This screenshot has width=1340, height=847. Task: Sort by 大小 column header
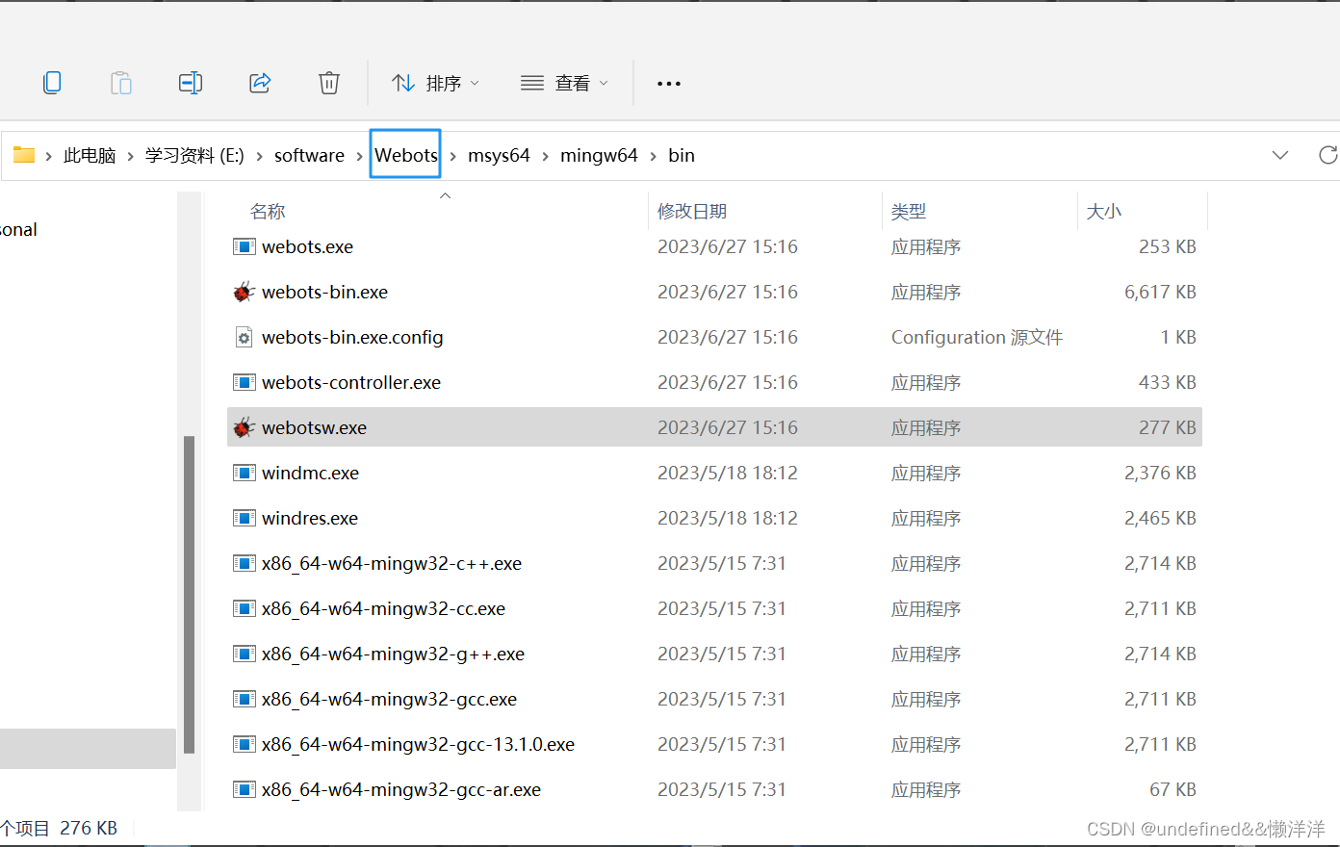click(1104, 211)
